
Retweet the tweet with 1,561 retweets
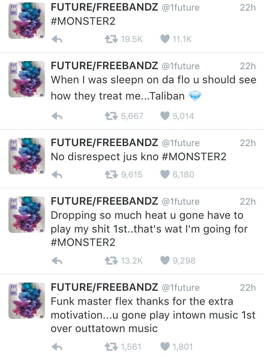point(111,347)
